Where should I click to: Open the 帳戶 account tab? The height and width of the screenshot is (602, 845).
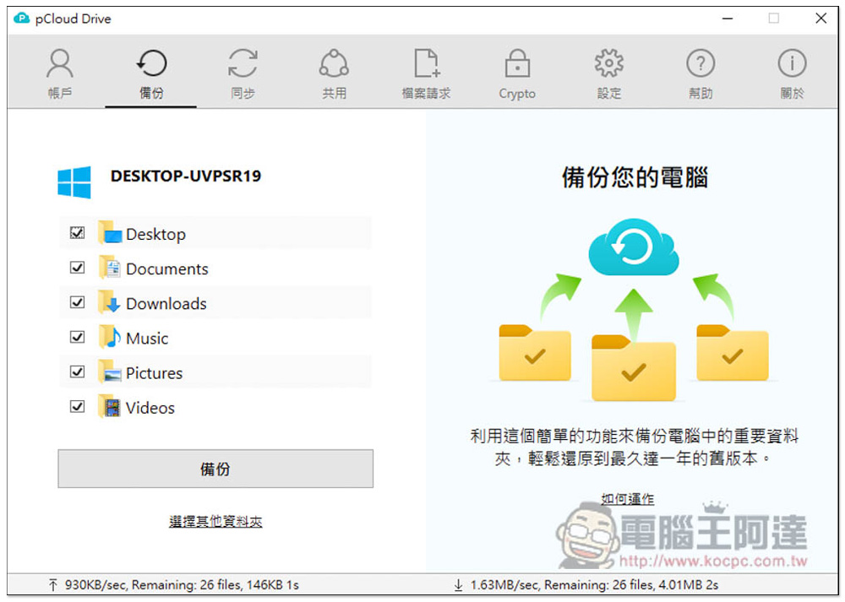click(59, 73)
